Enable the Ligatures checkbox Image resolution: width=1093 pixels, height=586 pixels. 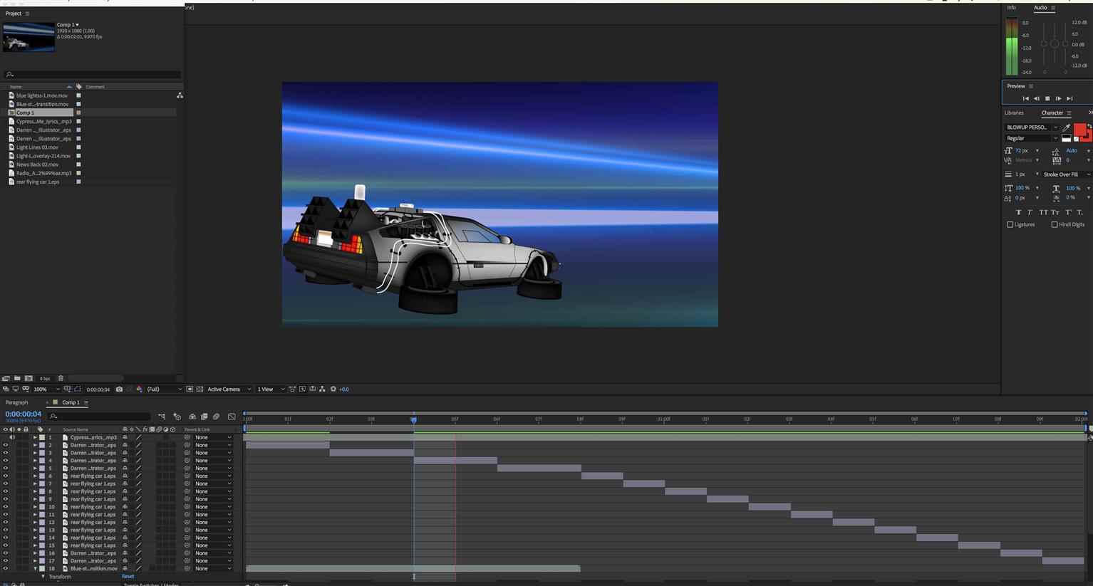tap(1010, 224)
